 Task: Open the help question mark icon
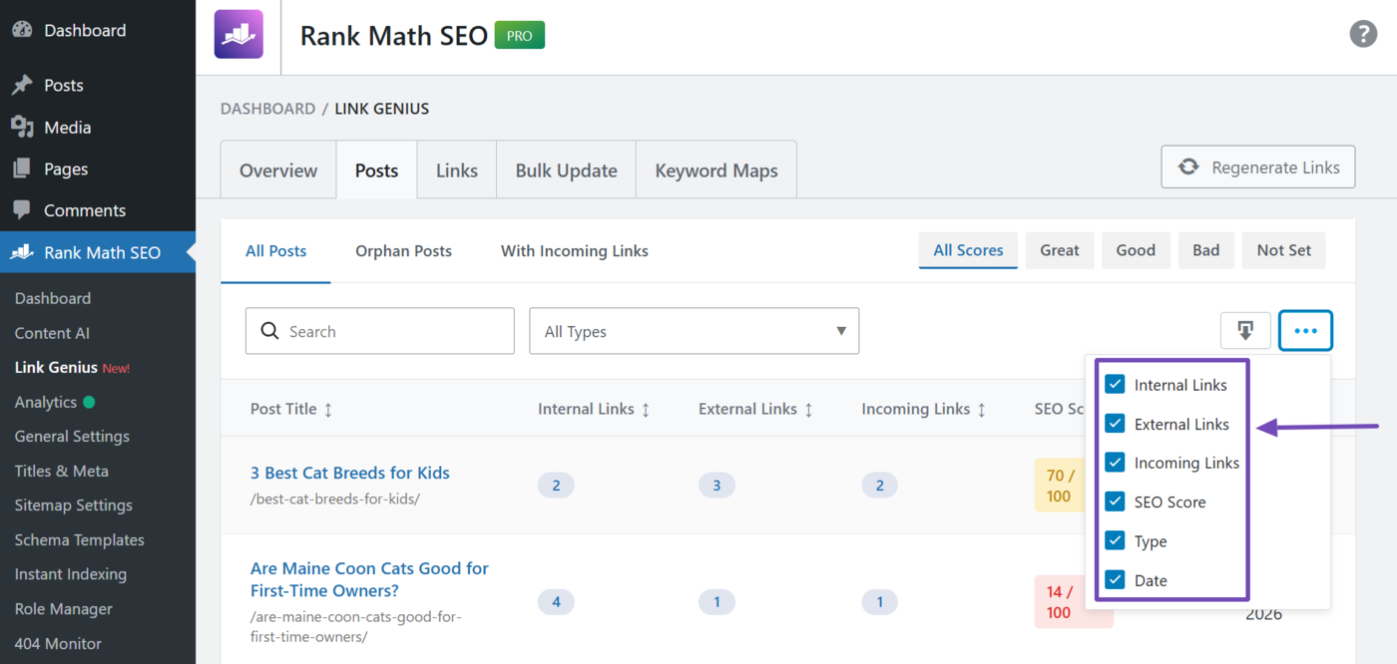click(x=1363, y=34)
